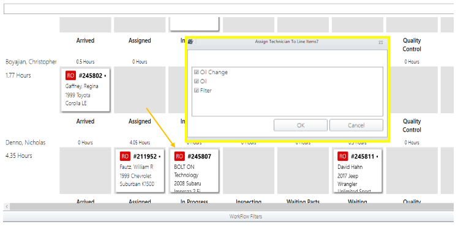The image size is (458, 227).
Task: Uncheck the Oil line item
Action: point(197,81)
